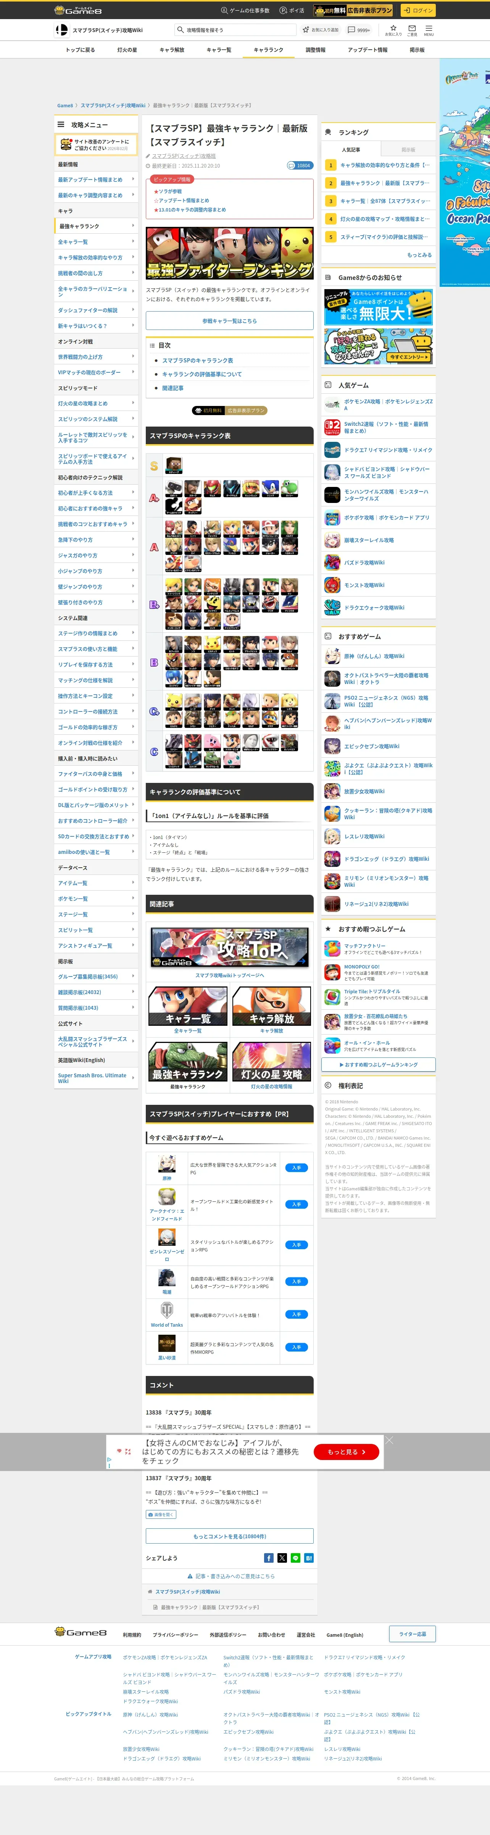The width and height of the screenshot is (490, 1835).
Task: Select 灯火の星 nav tab
Action: pos(127,50)
